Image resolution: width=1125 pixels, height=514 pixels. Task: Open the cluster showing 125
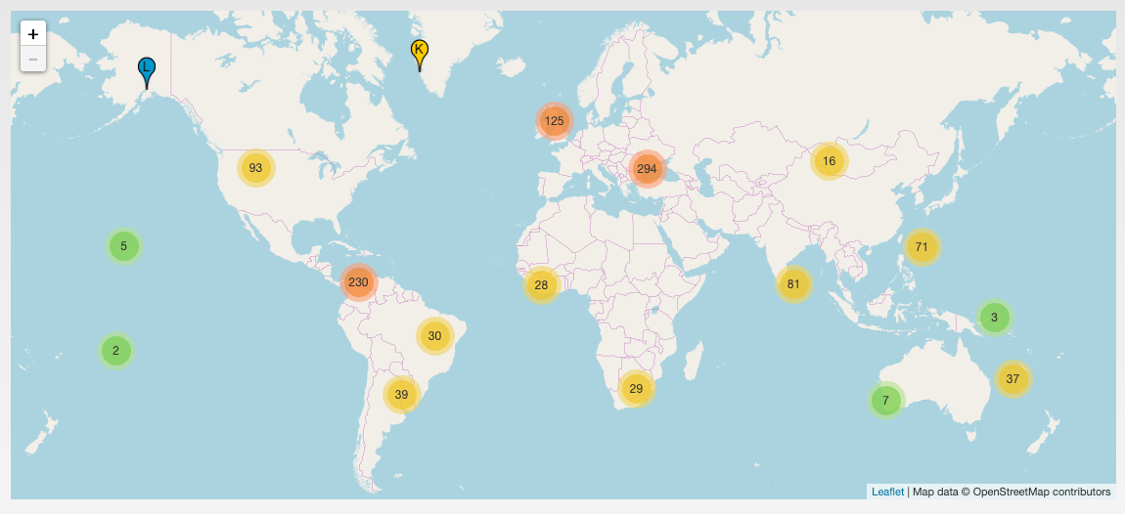554,120
